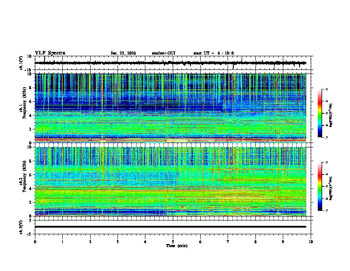Click time axis tick label "6"

(x=200, y=242)
